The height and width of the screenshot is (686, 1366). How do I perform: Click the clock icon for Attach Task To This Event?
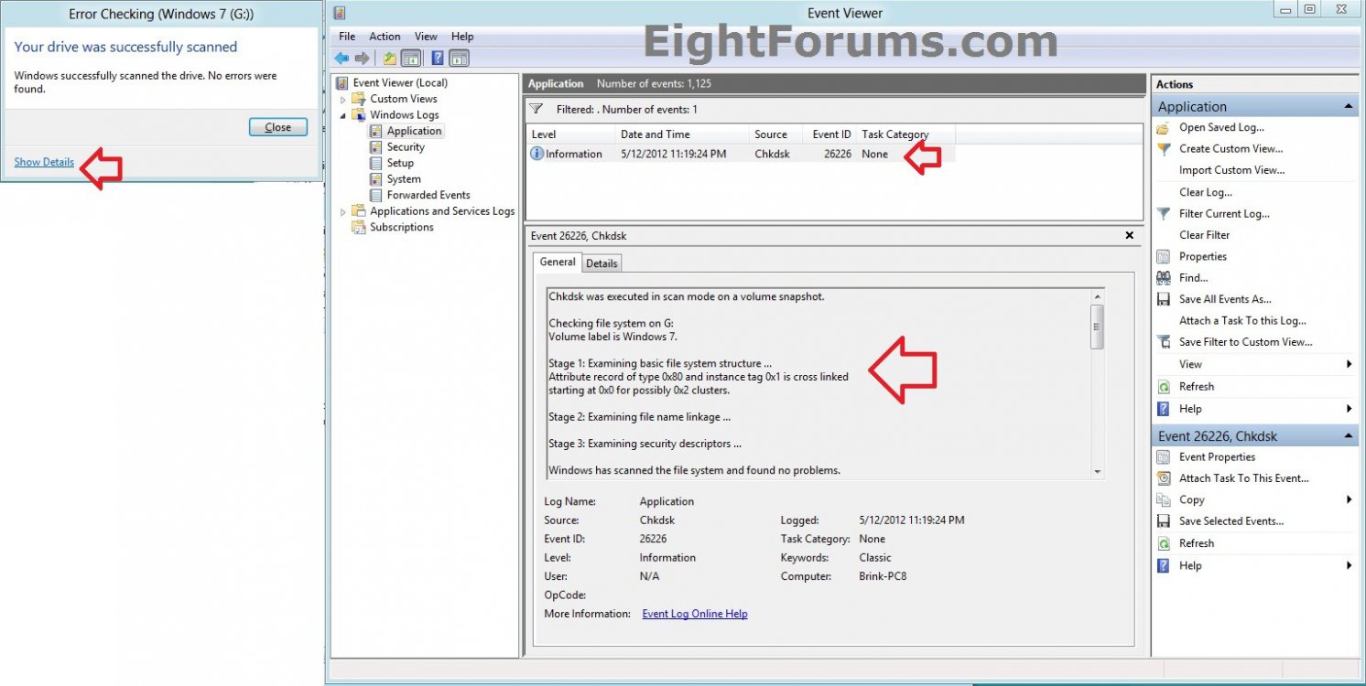pyautogui.click(x=1164, y=478)
